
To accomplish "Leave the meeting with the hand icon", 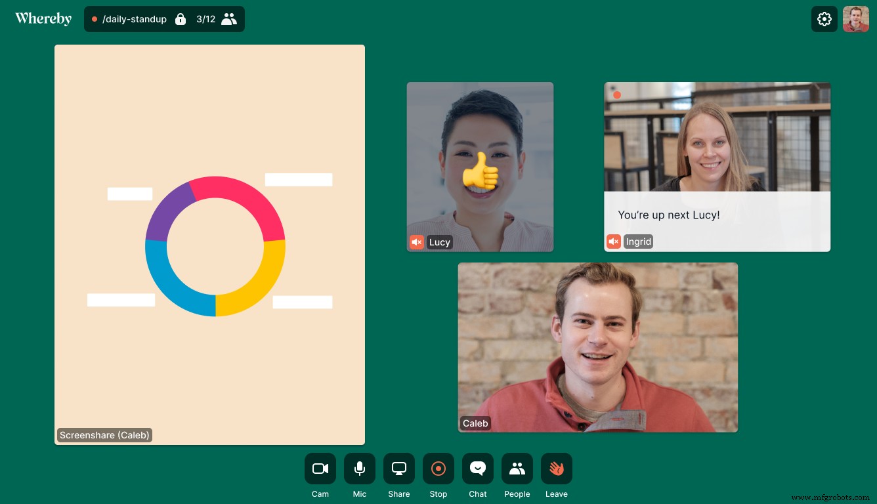I will coord(556,468).
